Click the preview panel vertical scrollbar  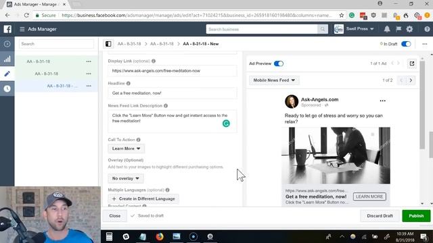422,105
